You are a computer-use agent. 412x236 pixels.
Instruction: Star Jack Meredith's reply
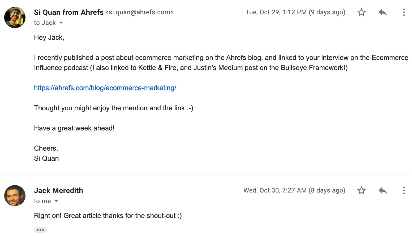coord(361,190)
